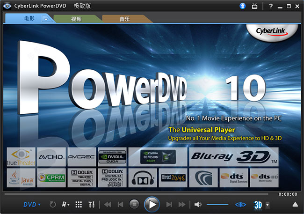This screenshot has height=214, width=304.
Task: Adjust the volume slider
Action: click(x=217, y=205)
